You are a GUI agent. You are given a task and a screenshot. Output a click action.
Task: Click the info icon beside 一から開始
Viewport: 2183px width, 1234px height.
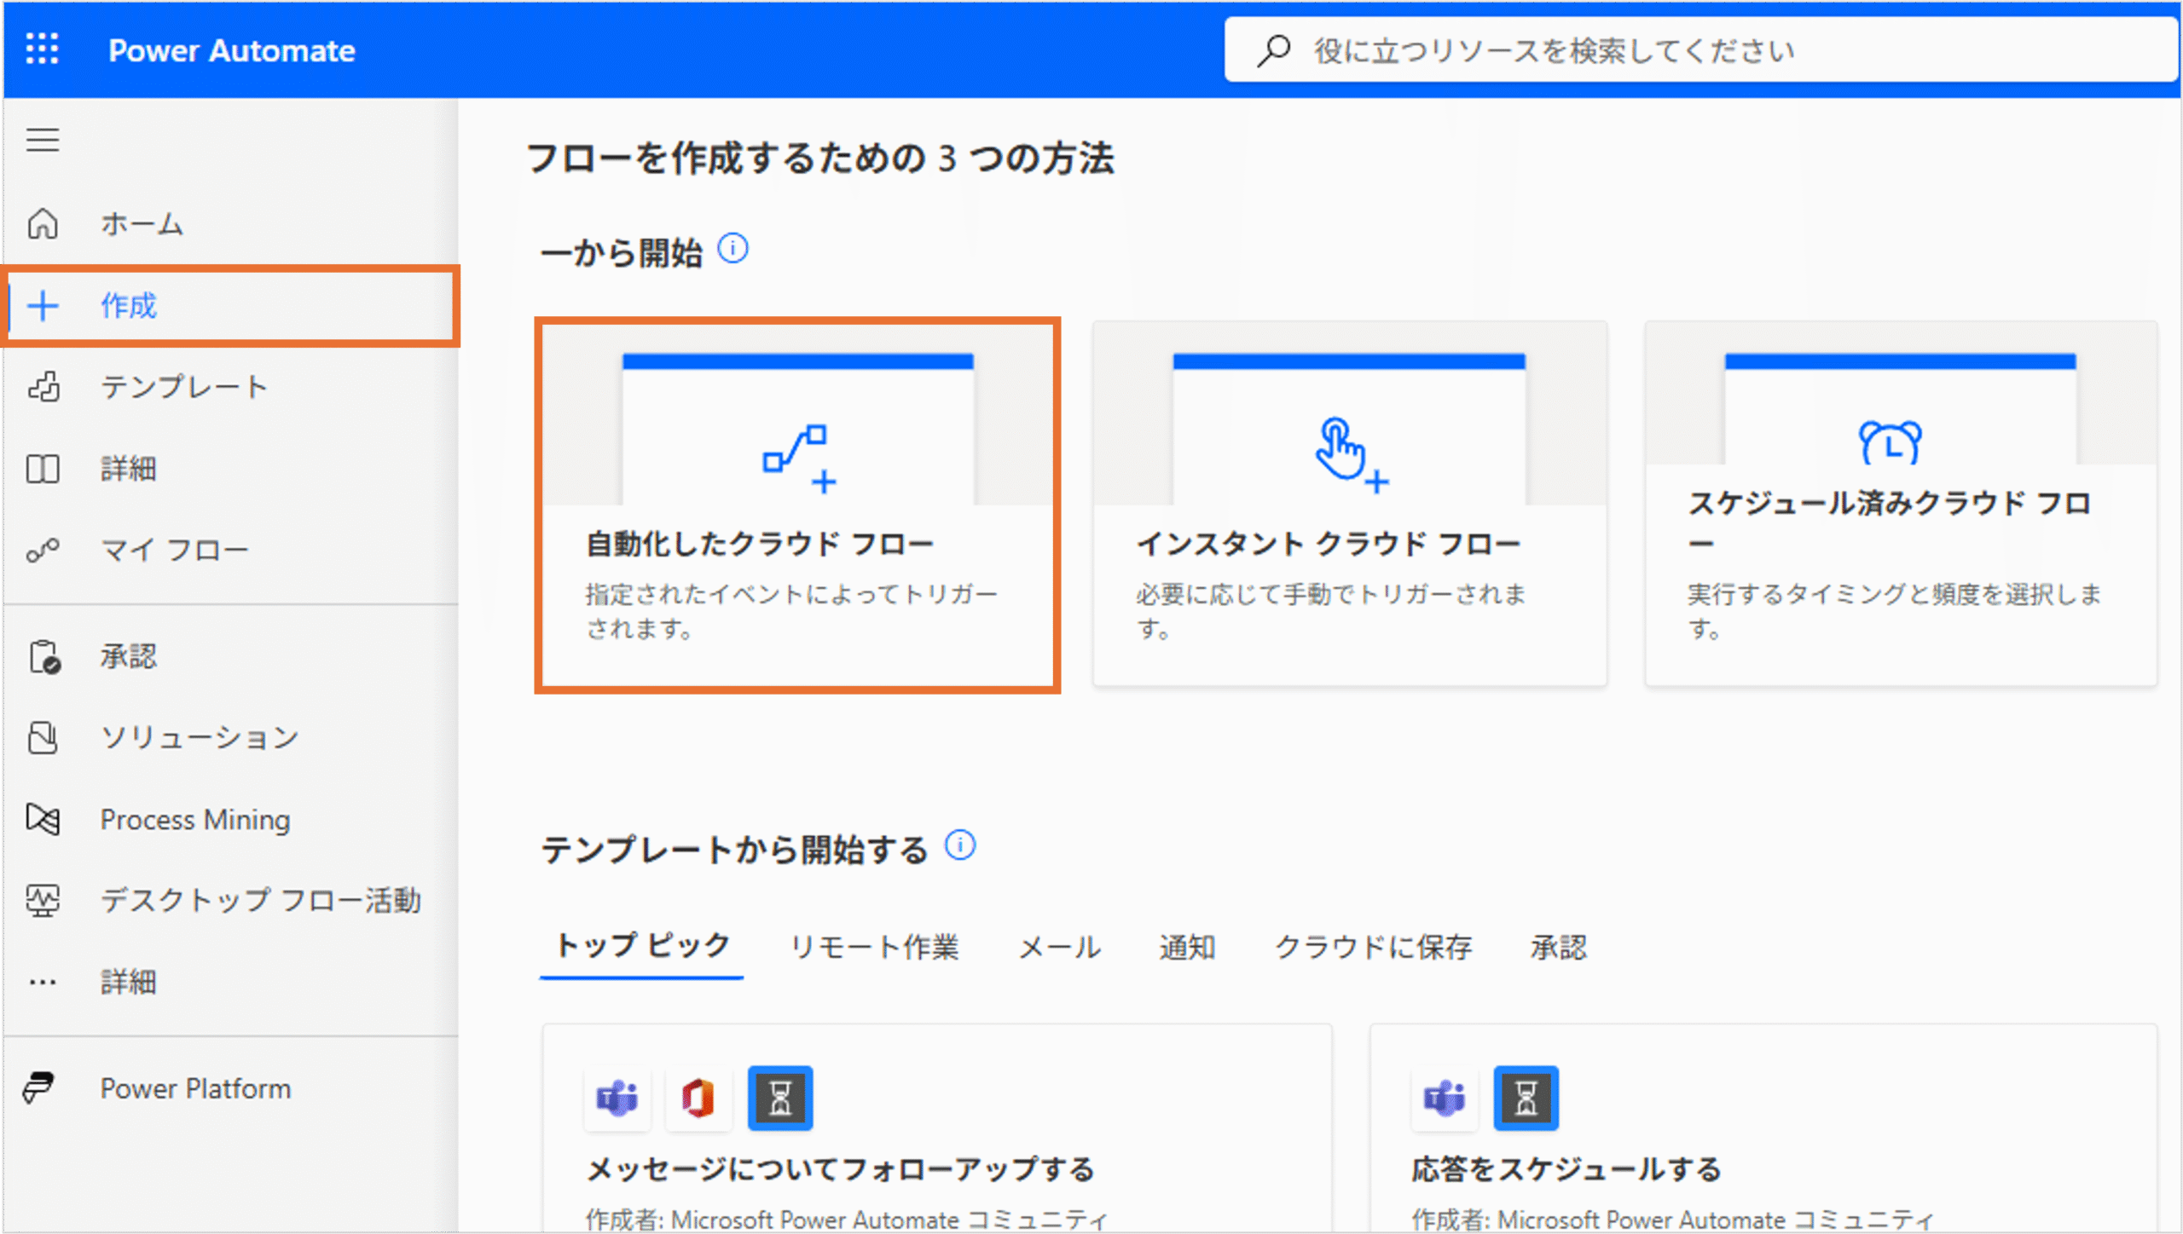coord(733,249)
